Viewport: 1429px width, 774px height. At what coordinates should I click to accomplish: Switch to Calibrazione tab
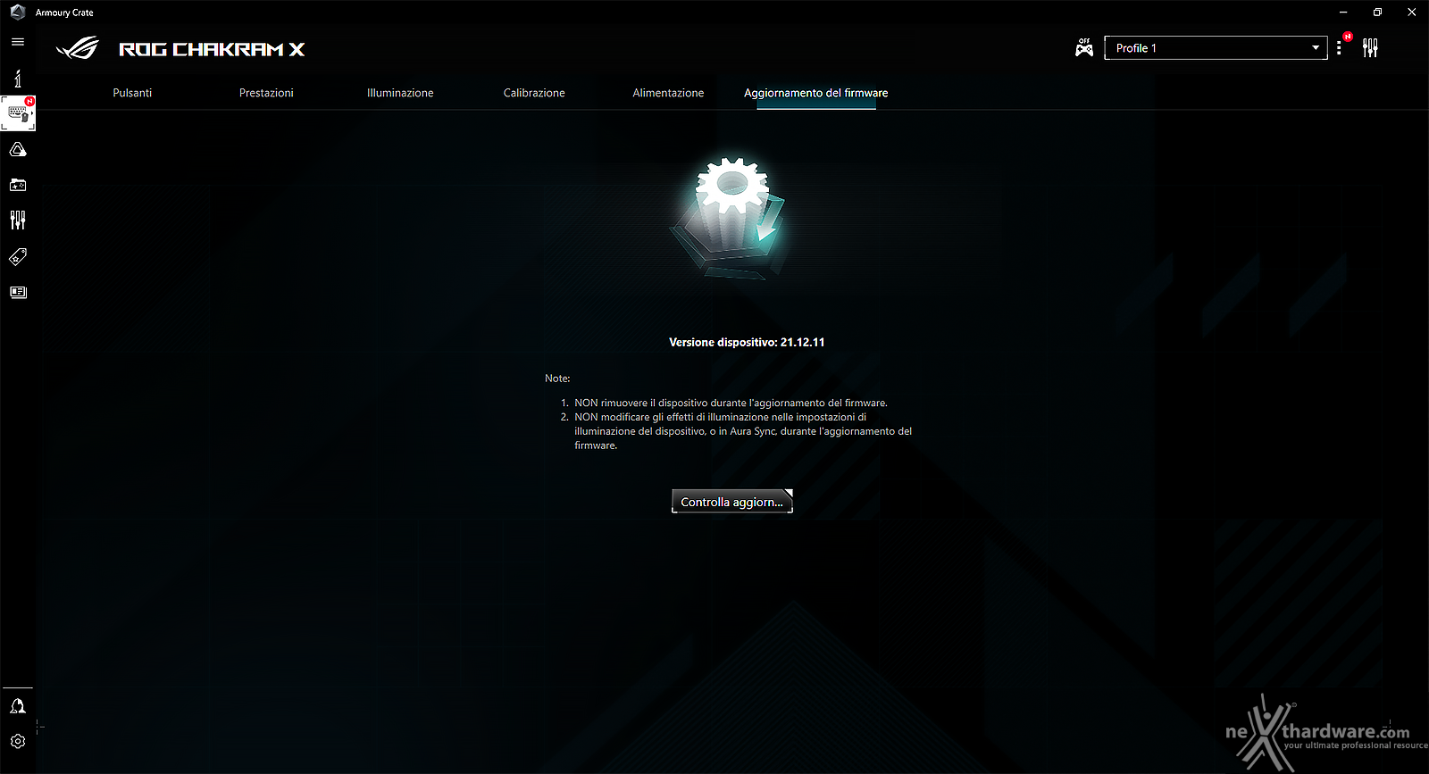coord(534,93)
